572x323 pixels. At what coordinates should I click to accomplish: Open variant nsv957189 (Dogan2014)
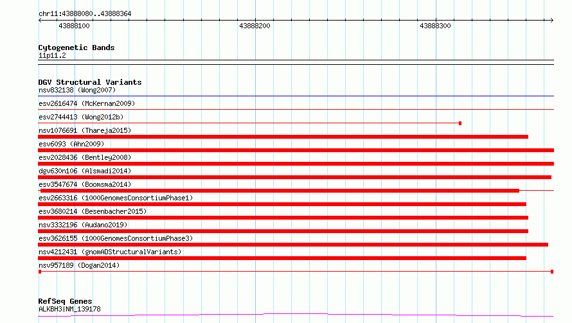[79, 265]
